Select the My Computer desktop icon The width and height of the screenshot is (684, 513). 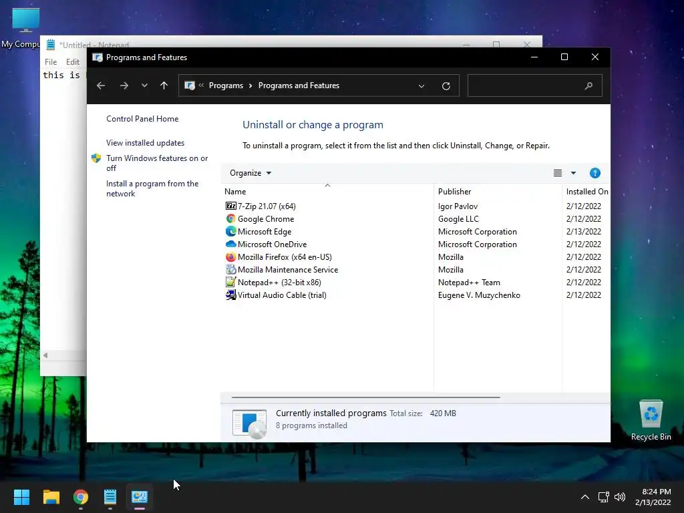click(x=26, y=28)
